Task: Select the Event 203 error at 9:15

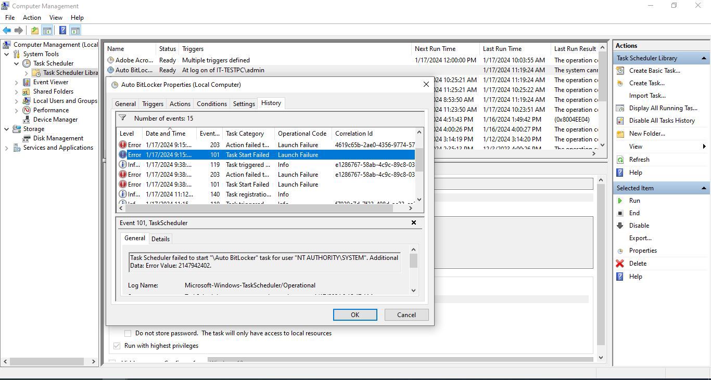Action: (x=266, y=145)
